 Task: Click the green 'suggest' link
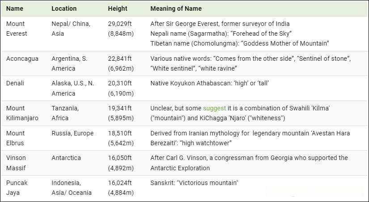tap(214, 109)
